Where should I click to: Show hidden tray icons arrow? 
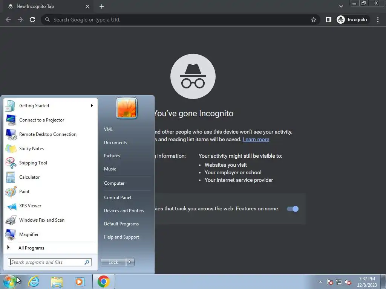(x=320, y=282)
